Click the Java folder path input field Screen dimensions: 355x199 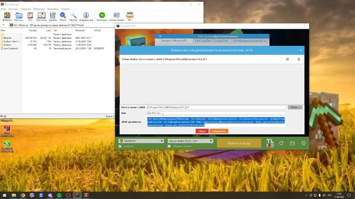pos(216,107)
